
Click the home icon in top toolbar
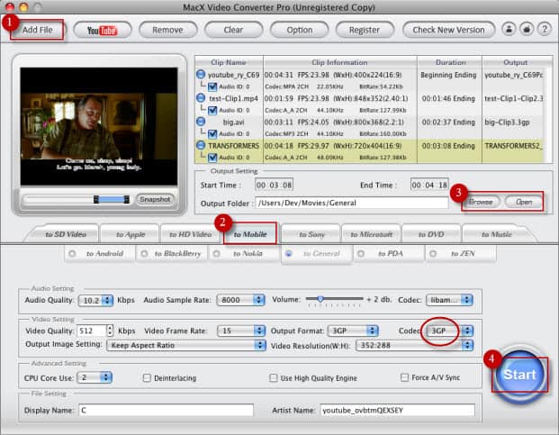coord(527,30)
